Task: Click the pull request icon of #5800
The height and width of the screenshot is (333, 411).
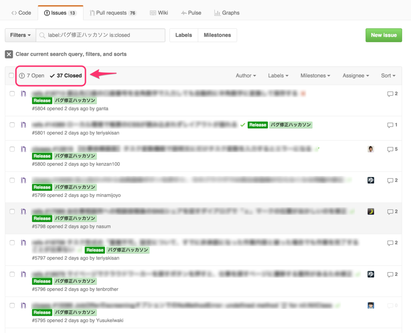Action: (24, 149)
